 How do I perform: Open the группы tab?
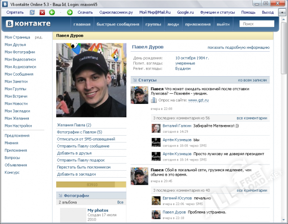point(153,24)
